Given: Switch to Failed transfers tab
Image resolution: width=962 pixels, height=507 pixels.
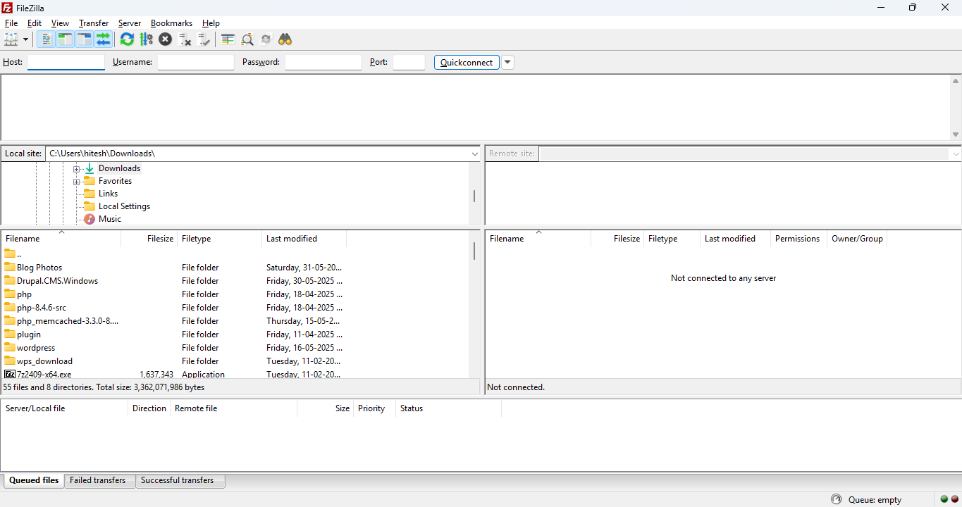Looking at the screenshot, I should tap(98, 480).
